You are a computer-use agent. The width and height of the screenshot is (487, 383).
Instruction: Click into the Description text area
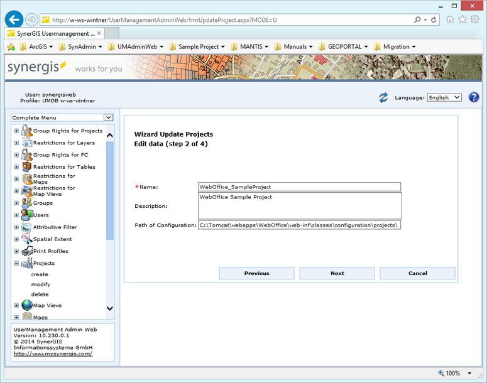[x=300, y=206]
